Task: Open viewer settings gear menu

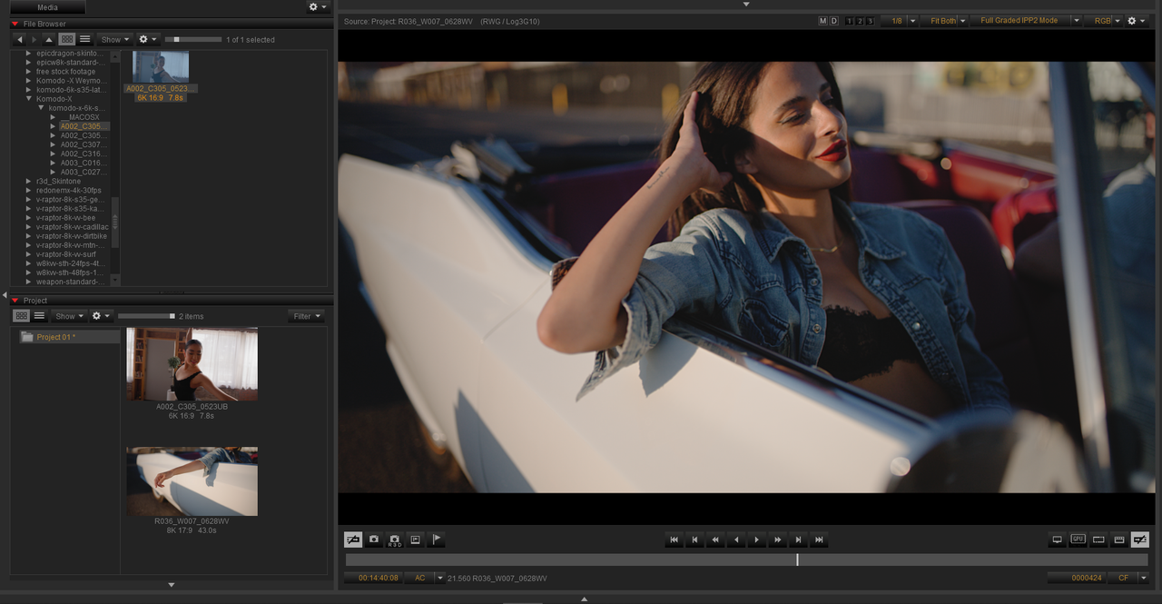Action: (1137, 21)
